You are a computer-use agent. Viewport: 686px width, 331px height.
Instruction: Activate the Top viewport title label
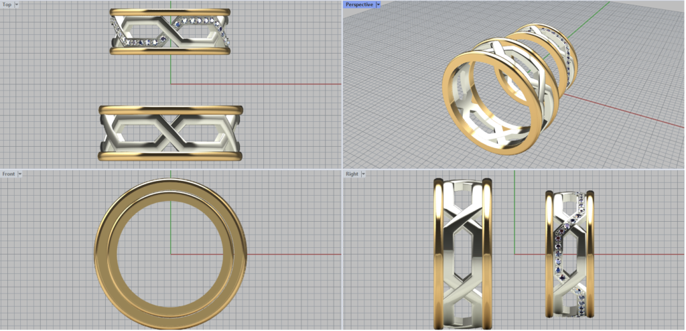click(x=7, y=4)
